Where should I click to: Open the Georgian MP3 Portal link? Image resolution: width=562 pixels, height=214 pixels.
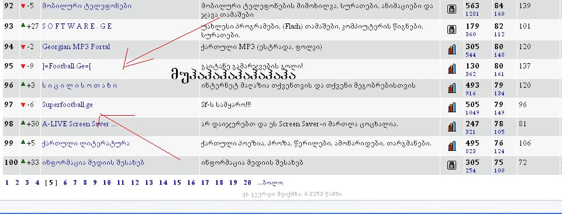76,47
